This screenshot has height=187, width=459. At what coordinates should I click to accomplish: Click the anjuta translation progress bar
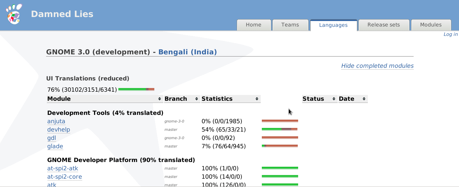[280, 121]
